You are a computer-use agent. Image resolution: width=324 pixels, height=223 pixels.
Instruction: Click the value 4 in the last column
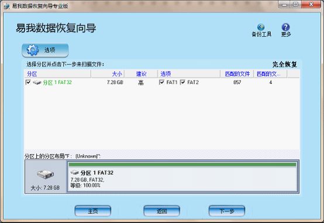tap(270, 82)
